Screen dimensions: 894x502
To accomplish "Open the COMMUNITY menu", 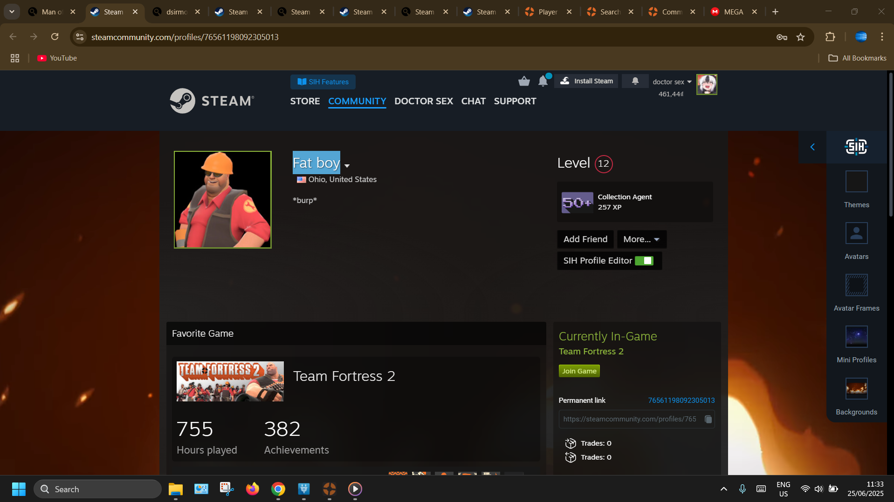I will click(357, 101).
